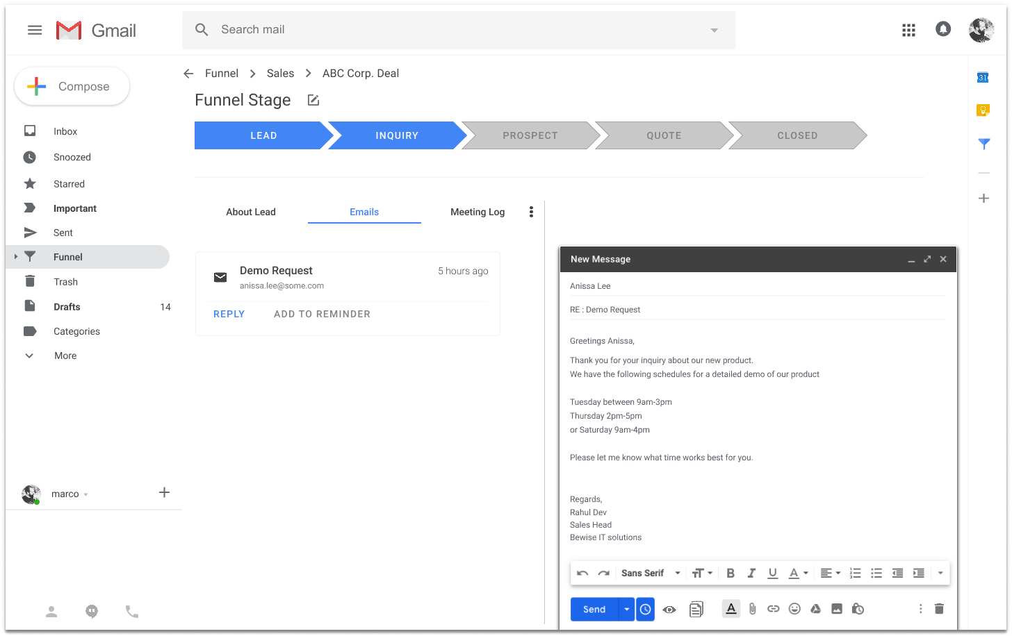This screenshot has height=636, width=1012.
Task: Open the Google apps grid
Action: pos(908,30)
